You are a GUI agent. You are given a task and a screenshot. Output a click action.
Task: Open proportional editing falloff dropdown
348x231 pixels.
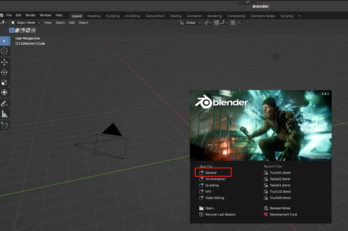pyautogui.click(x=240, y=23)
